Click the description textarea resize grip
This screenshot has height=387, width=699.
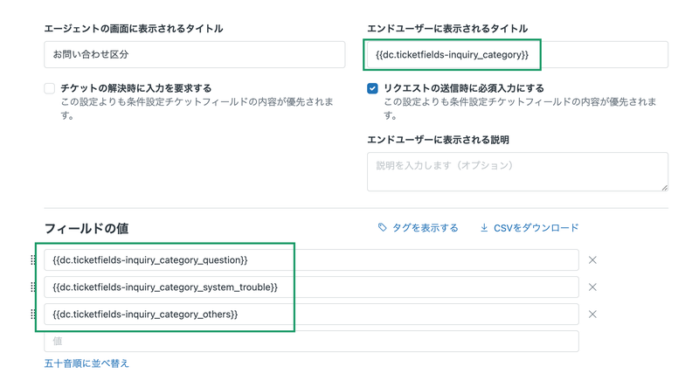point(664,188)
